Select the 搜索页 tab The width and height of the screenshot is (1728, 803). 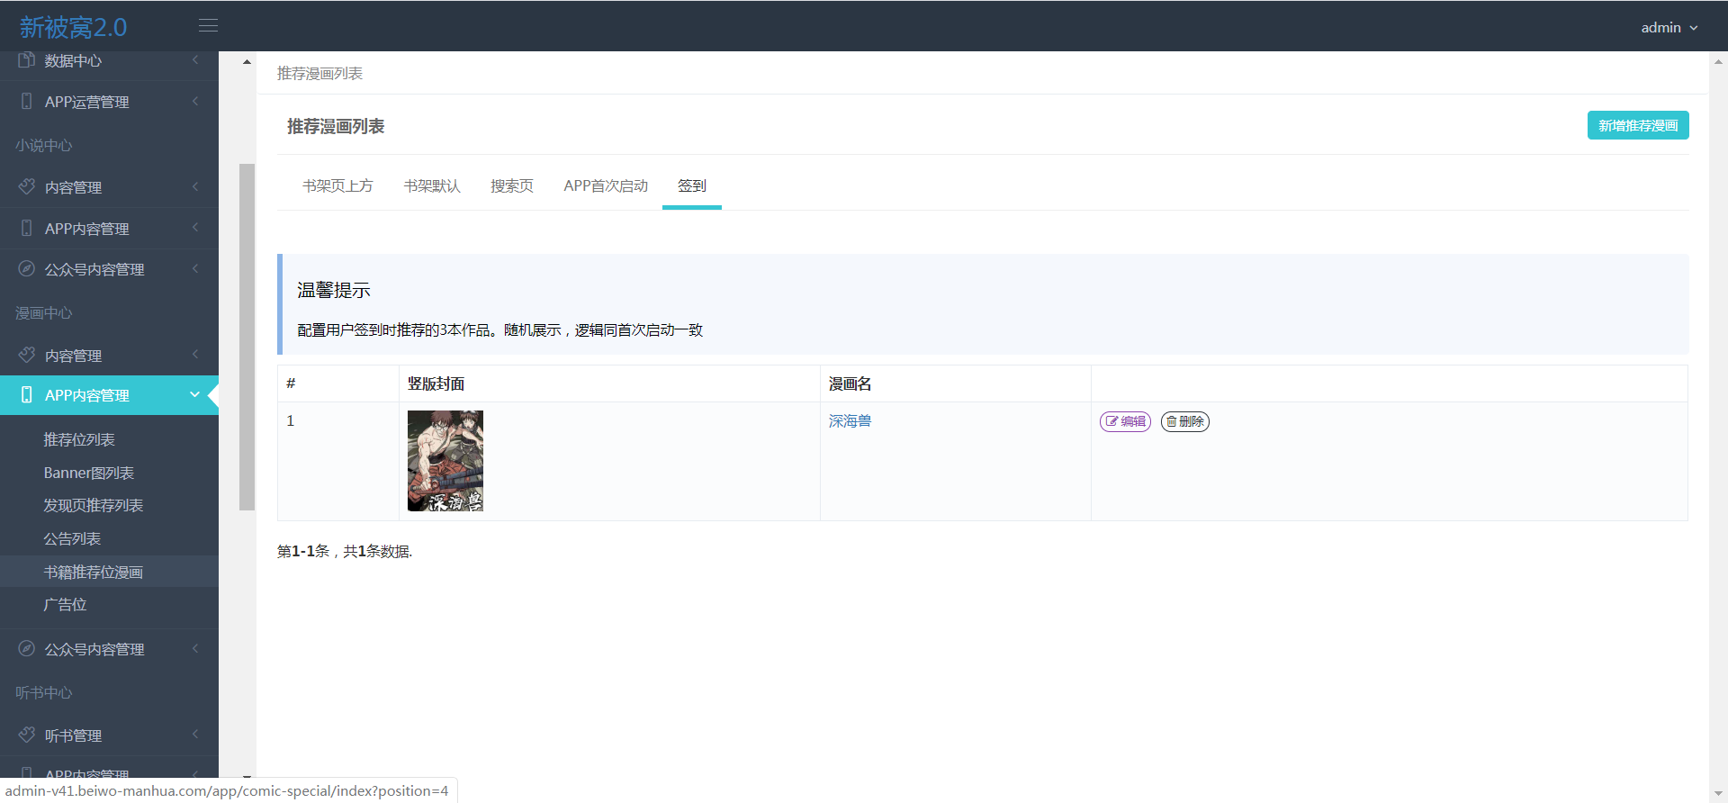(511, 186)
